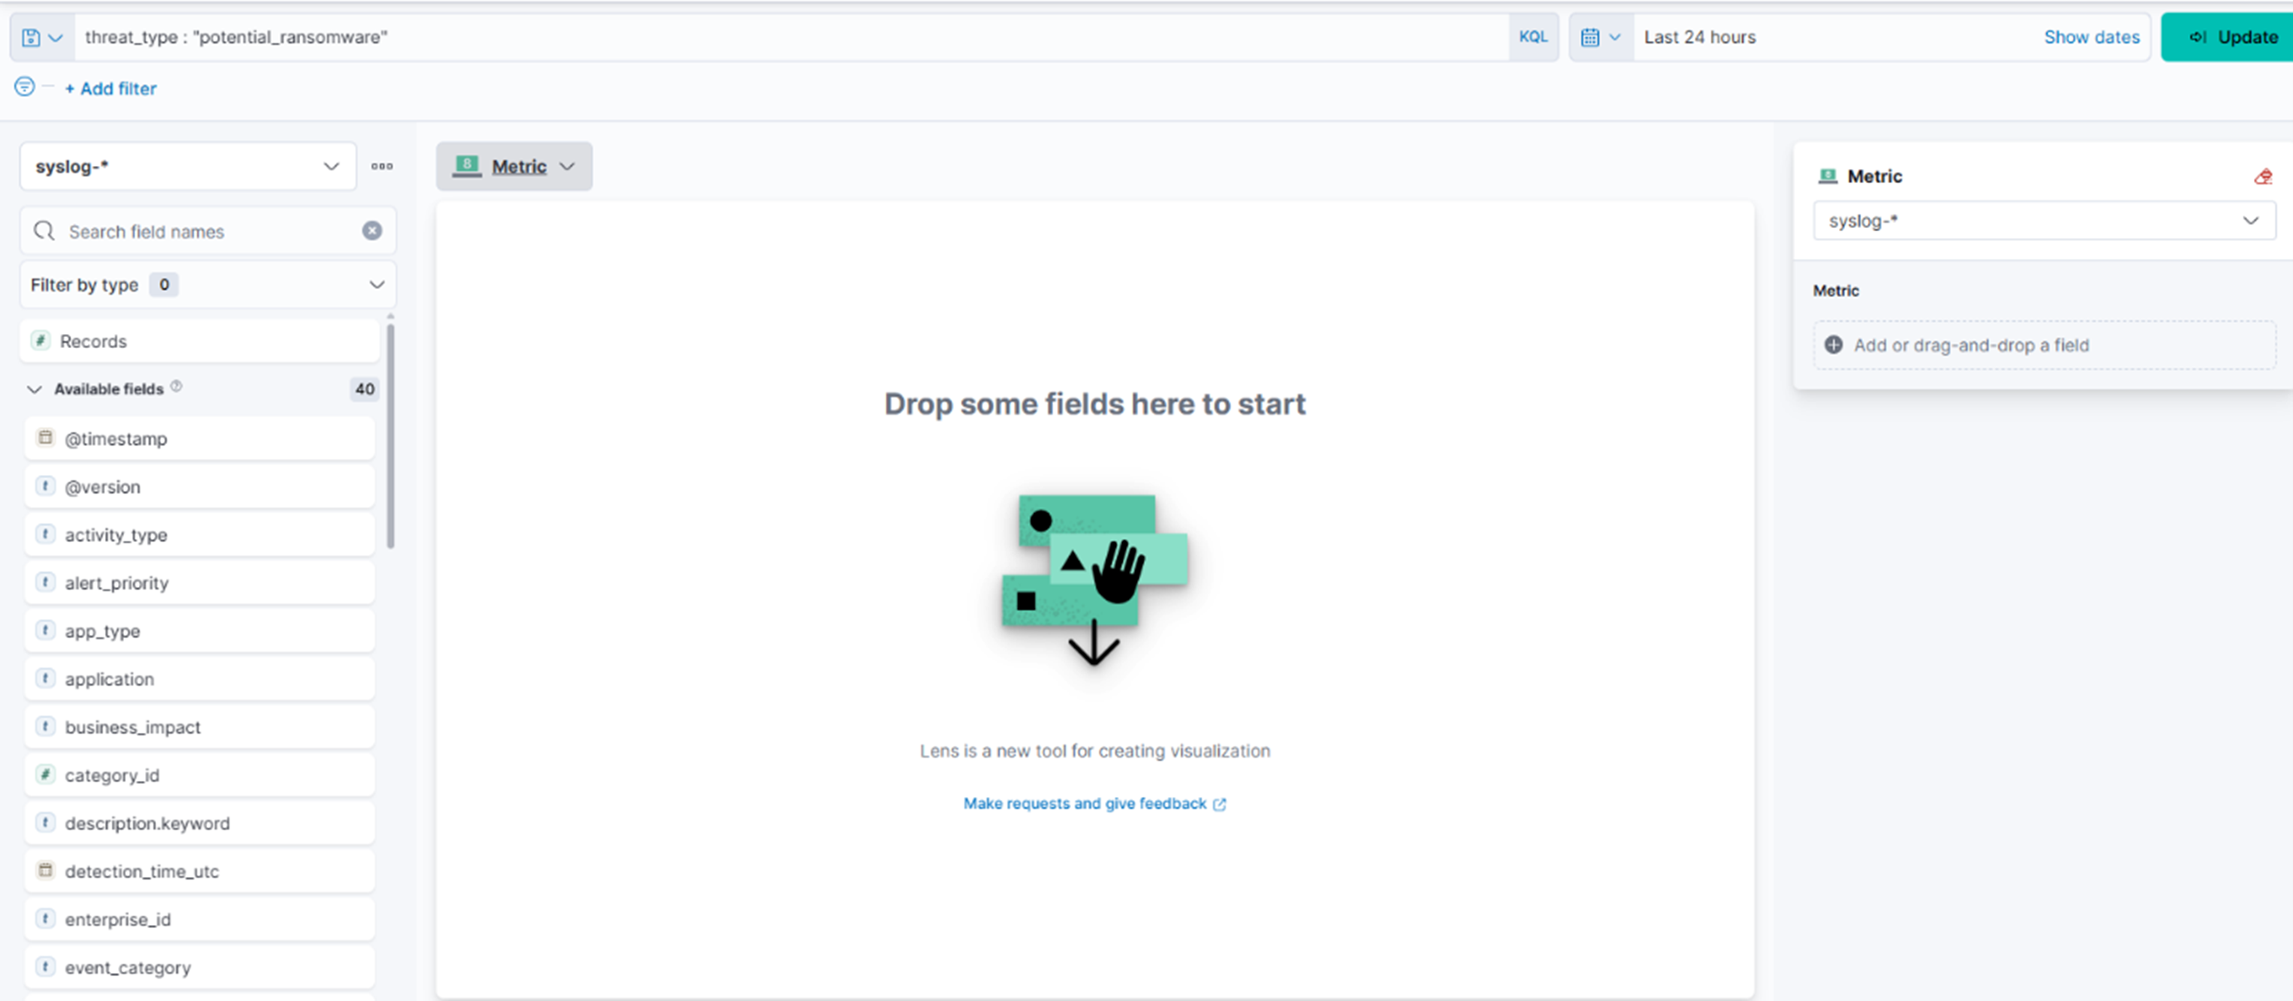
Task: Click the Show dates link
Action: (x=2091, y=38)
